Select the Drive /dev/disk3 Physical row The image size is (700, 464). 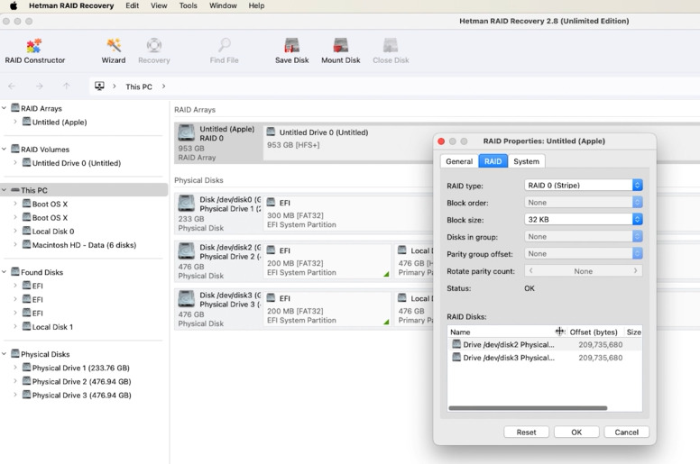(545, 358)
